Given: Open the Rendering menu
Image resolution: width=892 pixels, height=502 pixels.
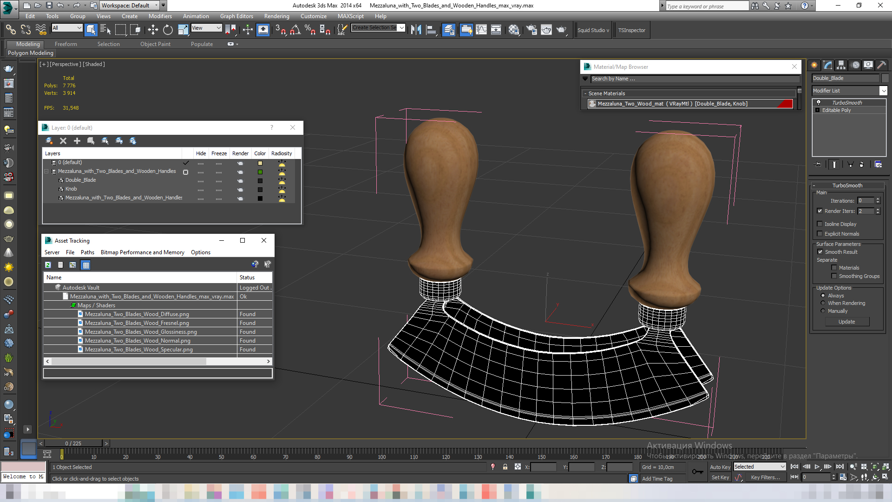Looking at the screenshot, I should [x=276, y=16].
